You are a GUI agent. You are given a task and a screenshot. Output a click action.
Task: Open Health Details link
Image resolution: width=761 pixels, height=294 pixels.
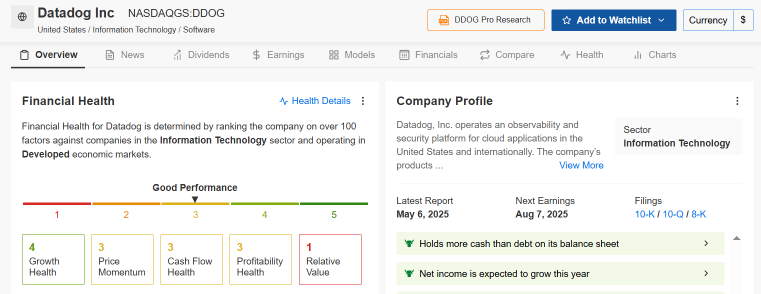tap(314, 101)
